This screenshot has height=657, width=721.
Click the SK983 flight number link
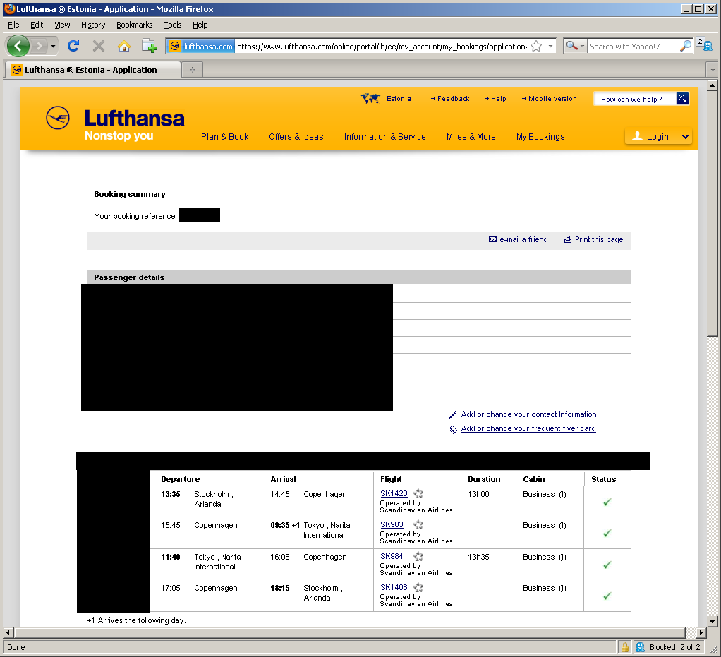click(392, 524)
